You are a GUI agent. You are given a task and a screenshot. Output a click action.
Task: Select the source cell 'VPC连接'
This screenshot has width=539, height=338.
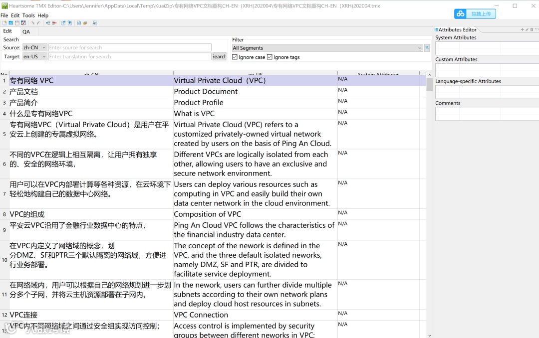91,315
